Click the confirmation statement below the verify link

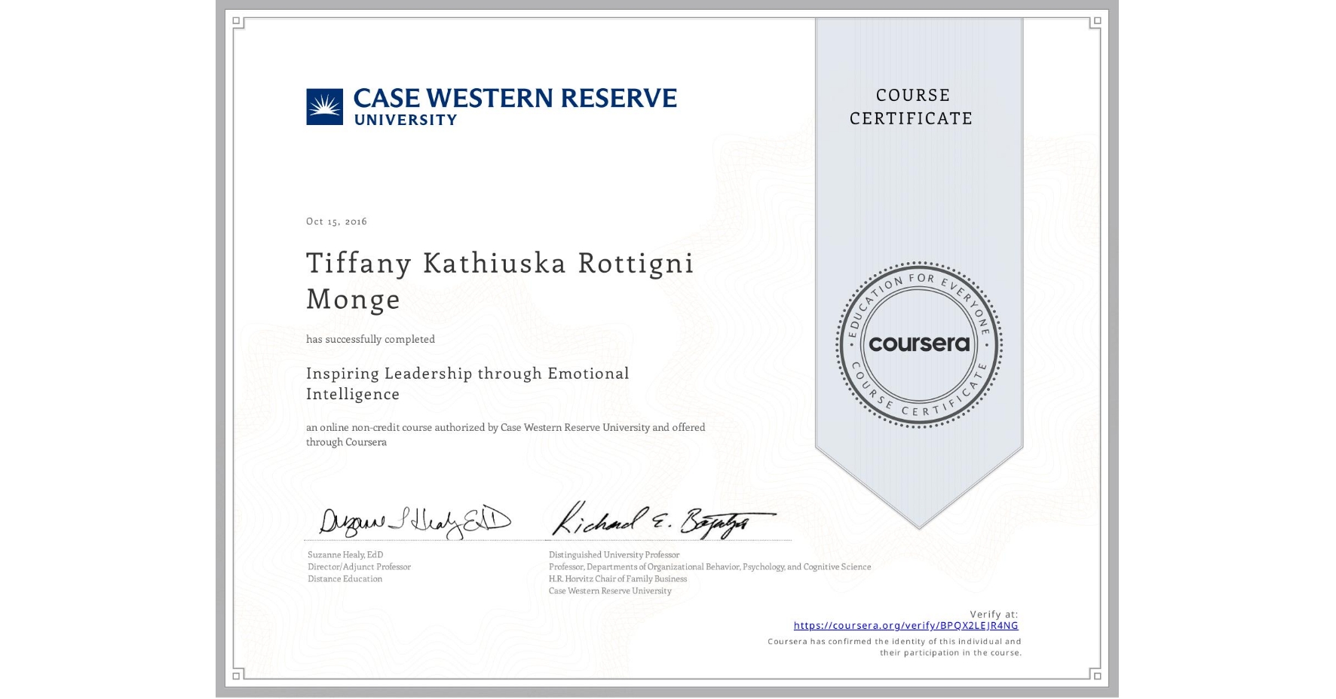point(892,646)
